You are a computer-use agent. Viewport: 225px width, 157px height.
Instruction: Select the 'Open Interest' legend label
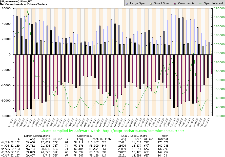pyautogui.click(x=214, y=3)
